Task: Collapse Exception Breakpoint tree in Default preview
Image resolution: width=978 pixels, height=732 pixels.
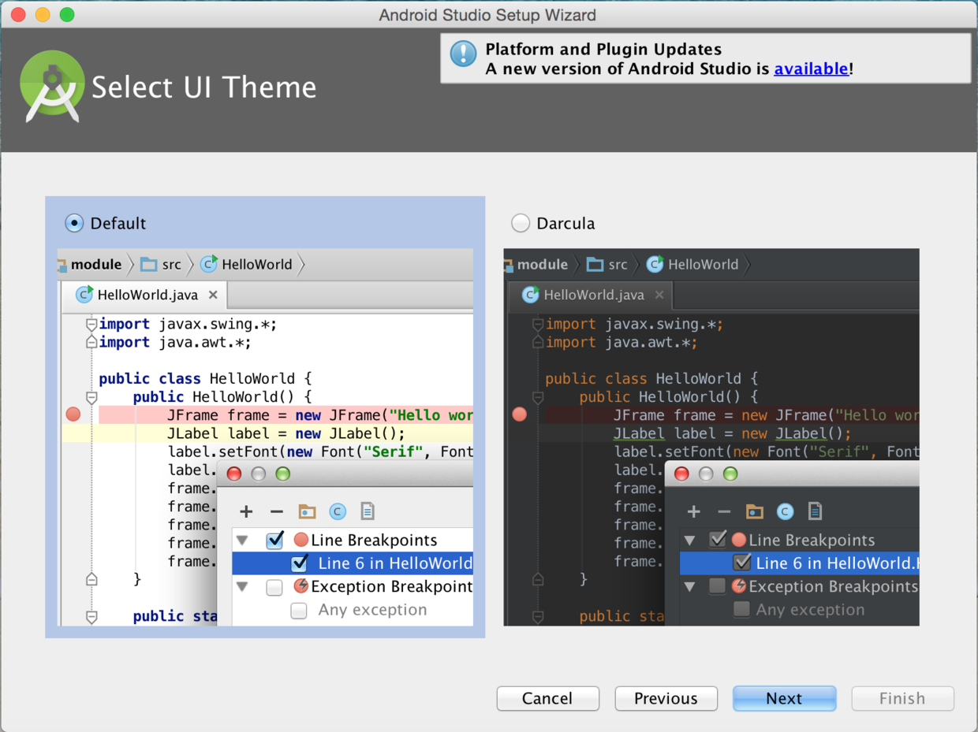Action: tap(242, 587)
